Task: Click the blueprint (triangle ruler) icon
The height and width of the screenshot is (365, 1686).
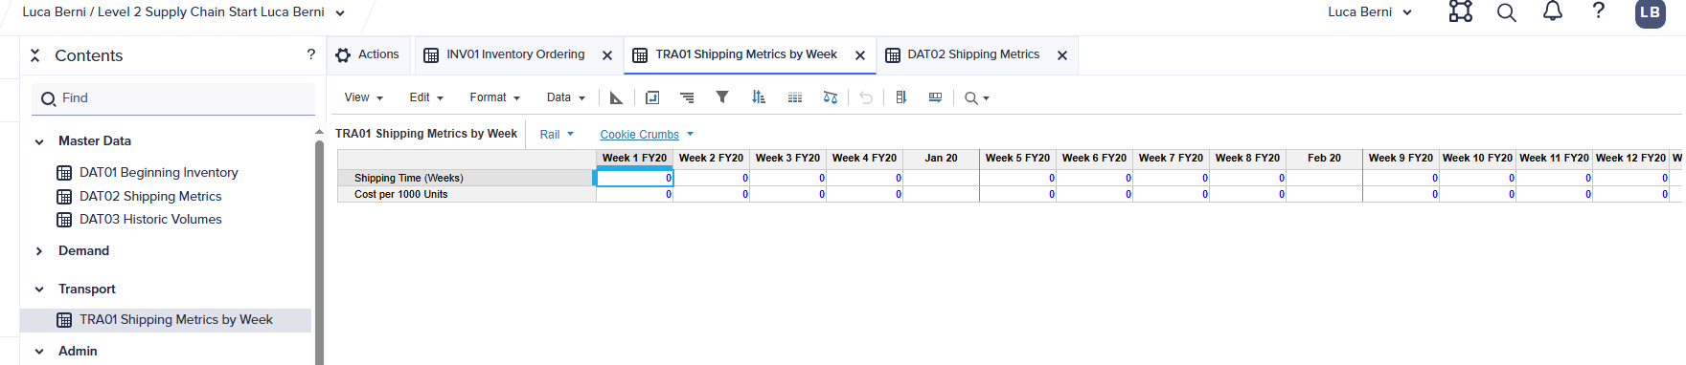Action: (x=616, y=97)
